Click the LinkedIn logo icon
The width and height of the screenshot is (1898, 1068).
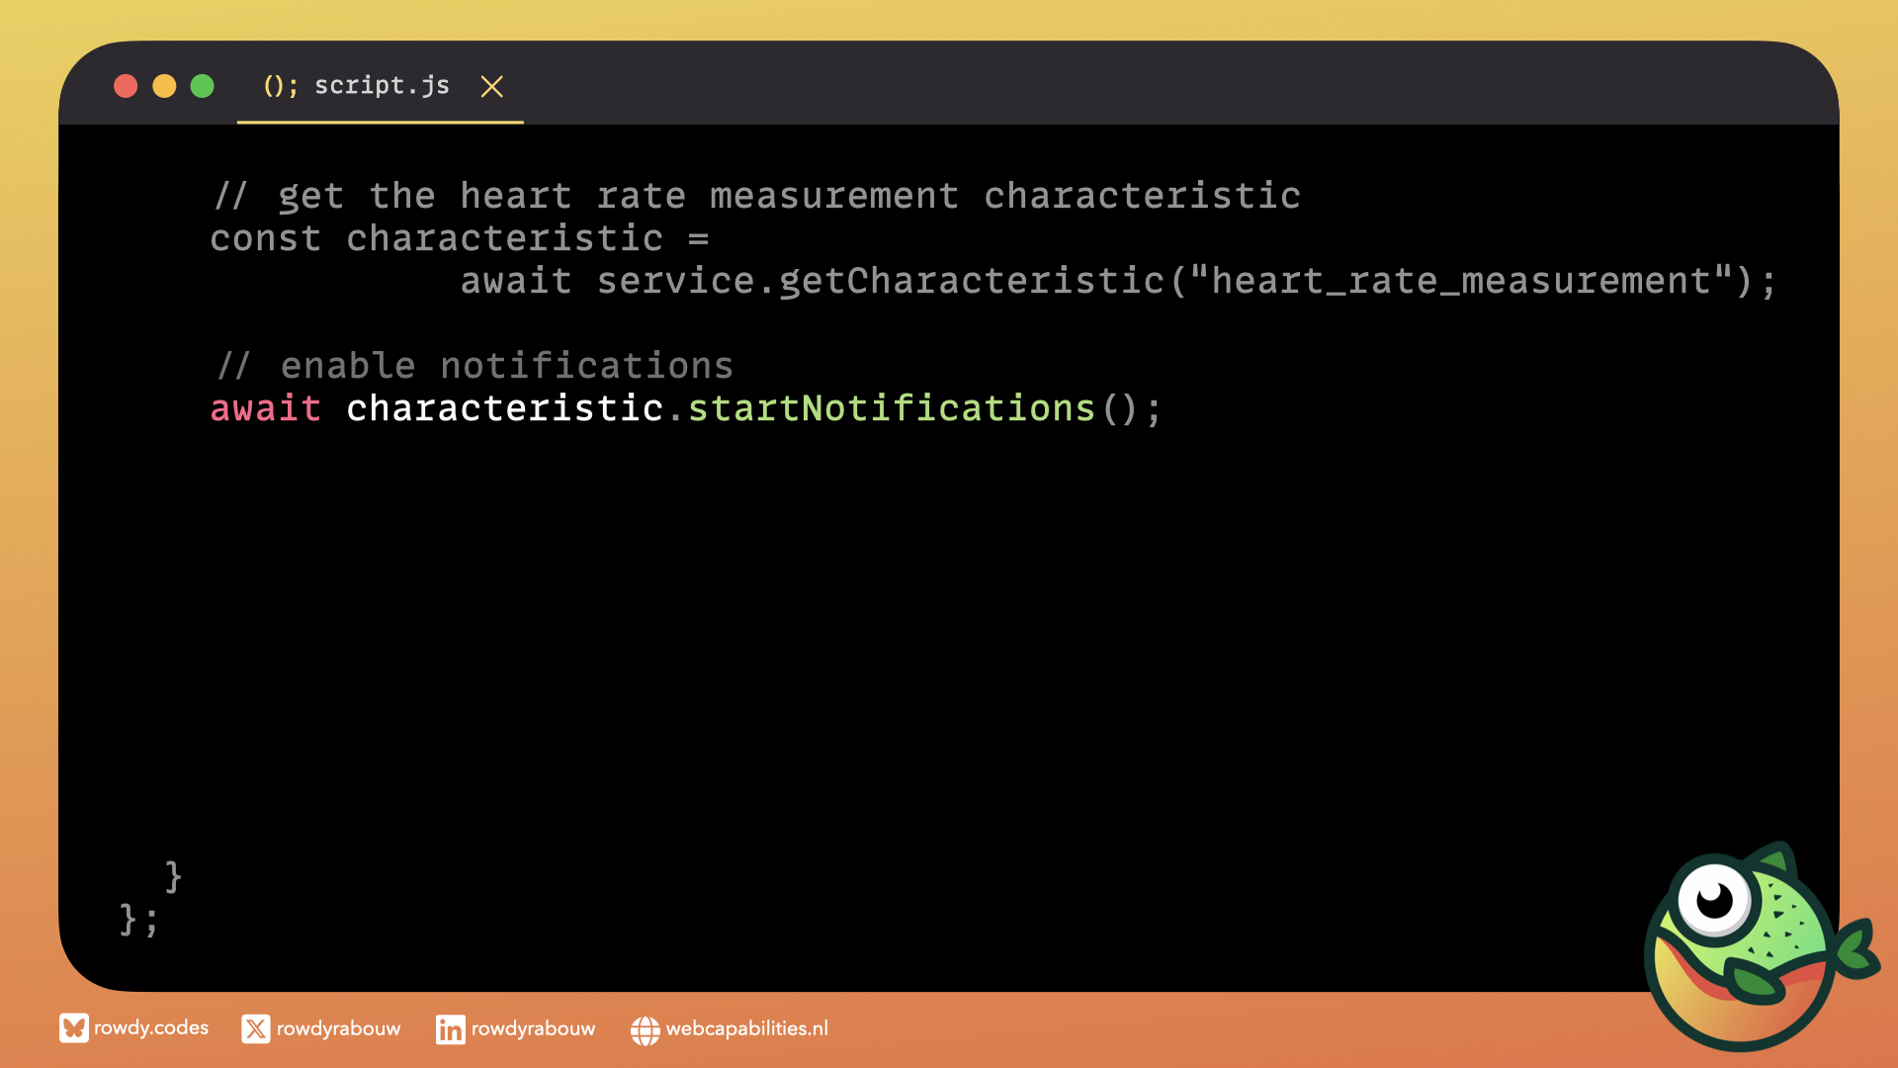tap(450, 1029)
